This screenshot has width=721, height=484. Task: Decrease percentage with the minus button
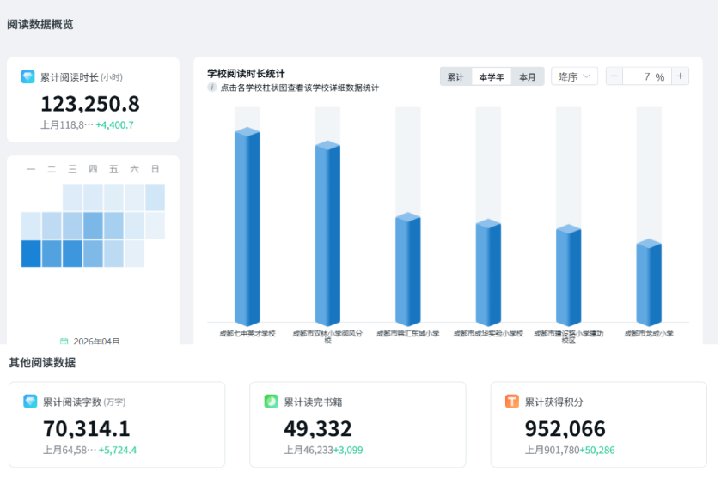point(614,76)
